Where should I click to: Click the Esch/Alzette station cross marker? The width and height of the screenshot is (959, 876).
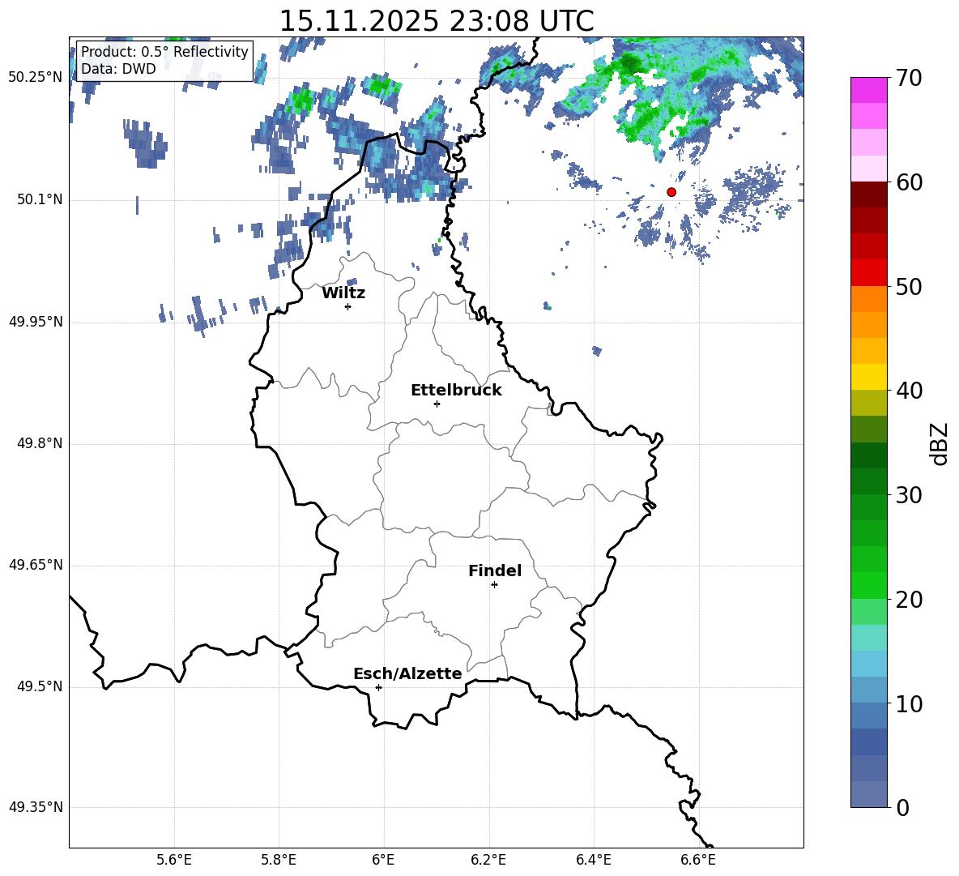click(x=378, y=687)
